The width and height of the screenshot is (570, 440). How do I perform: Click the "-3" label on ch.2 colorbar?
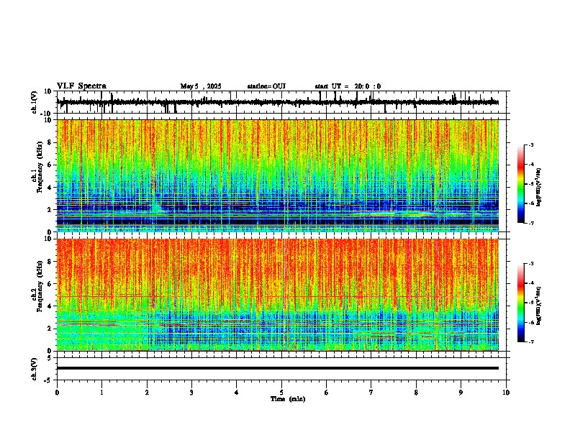pyautogui.click(x=531, y=264)
